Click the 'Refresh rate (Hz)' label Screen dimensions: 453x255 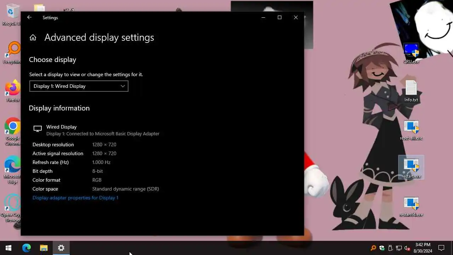point(51,162)
